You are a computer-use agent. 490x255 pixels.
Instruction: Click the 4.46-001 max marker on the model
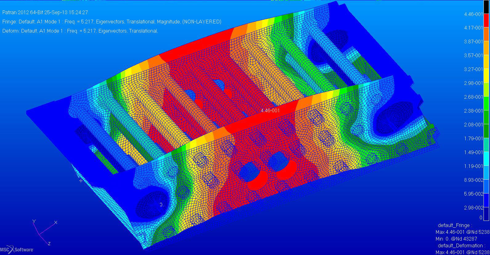pos(270,110)
